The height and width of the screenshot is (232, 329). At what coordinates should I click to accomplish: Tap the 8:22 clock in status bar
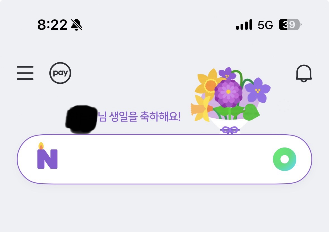52,25
